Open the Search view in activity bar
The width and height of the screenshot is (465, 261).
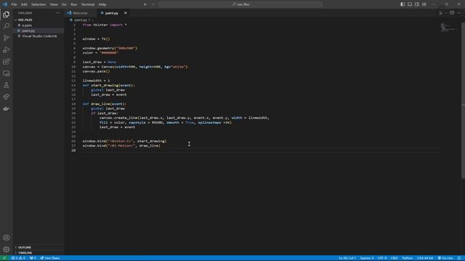click(x=7, y=26)
